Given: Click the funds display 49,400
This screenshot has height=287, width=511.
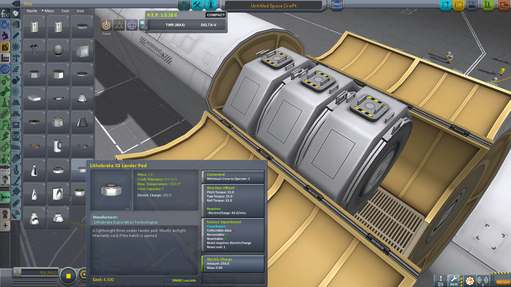Looking at the screenshot, I should 39,273.
